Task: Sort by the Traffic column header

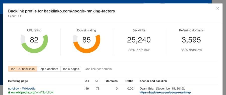Action: [x=129, y=81]
